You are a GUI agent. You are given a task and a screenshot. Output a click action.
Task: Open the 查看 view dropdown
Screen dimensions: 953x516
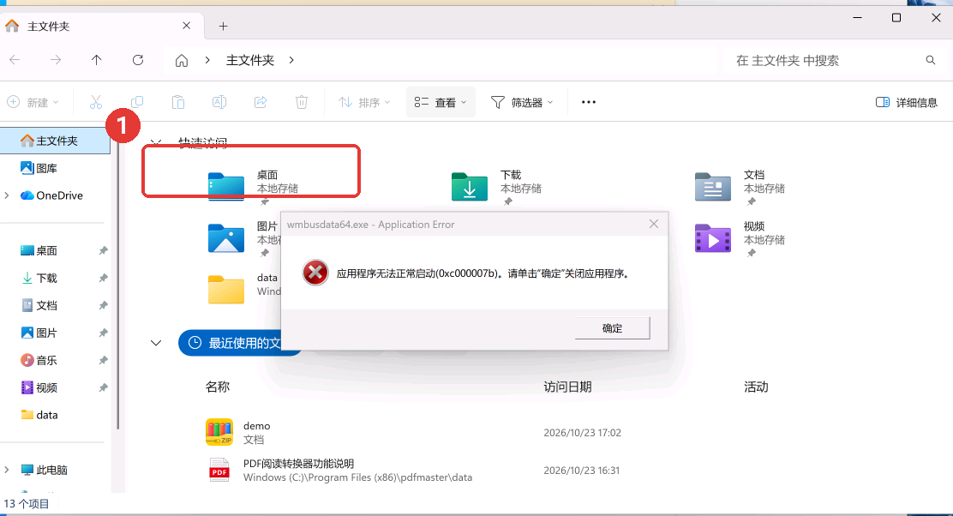click(441, 102)
